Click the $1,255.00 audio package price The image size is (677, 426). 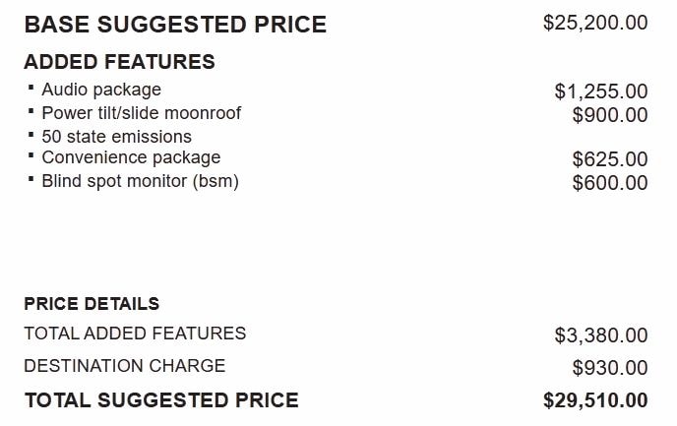point(601,91)
